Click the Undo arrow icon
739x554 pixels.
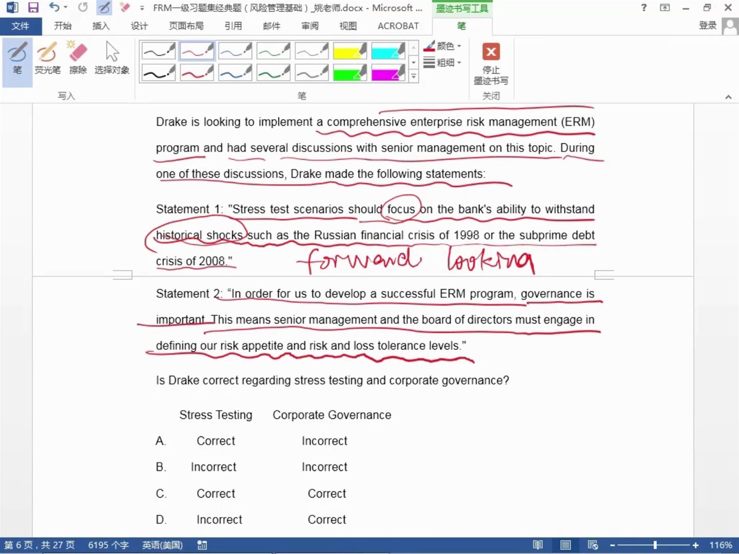54,8
